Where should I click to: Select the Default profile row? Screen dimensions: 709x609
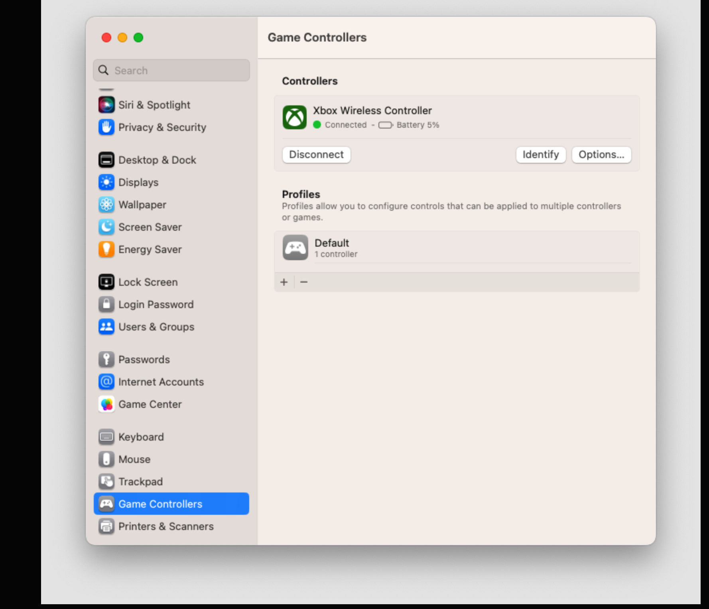click(x=457, y=248)
